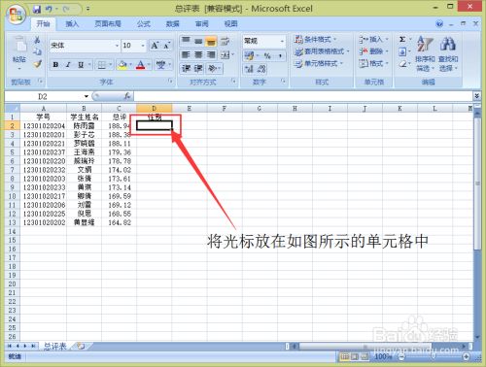The width and height of the screenshot is (486, 367).
Task: Expand the Name Box dropdown arrow
Action: 87,96
